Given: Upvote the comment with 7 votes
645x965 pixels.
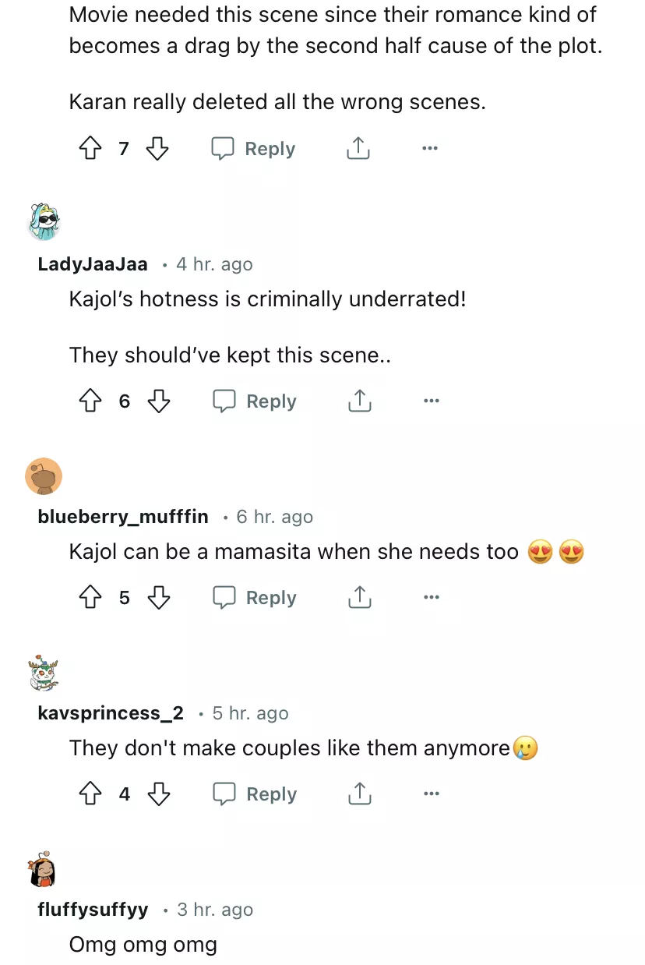Looking at the screenshot, I should [91, 148].
